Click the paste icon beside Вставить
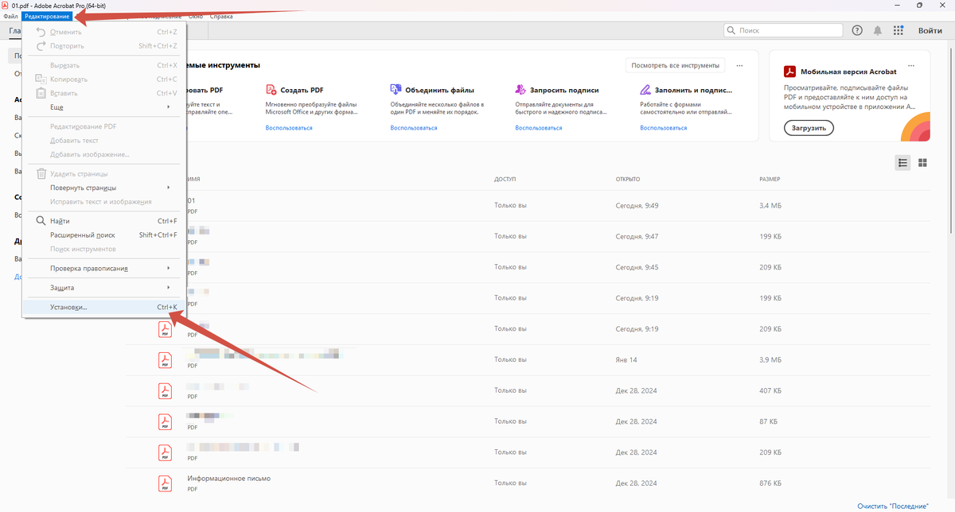 pos(41,93)
